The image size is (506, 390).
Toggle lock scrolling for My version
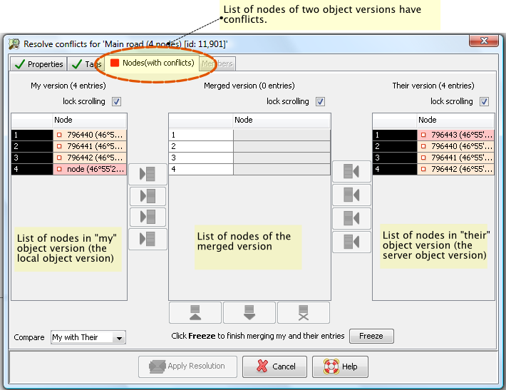point(116,102)
